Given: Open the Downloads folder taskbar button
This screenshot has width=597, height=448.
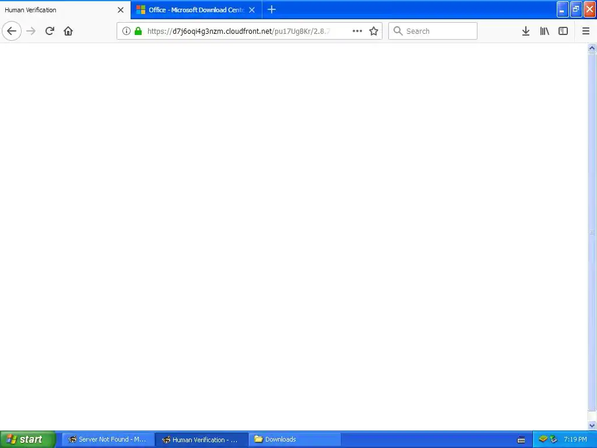Looking at the screenshot, I should 295,440.
